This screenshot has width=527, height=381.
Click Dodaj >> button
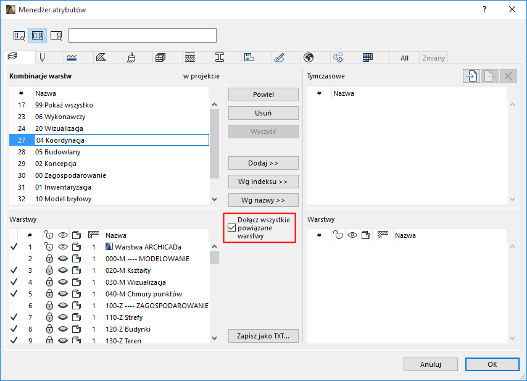(263, 163)
